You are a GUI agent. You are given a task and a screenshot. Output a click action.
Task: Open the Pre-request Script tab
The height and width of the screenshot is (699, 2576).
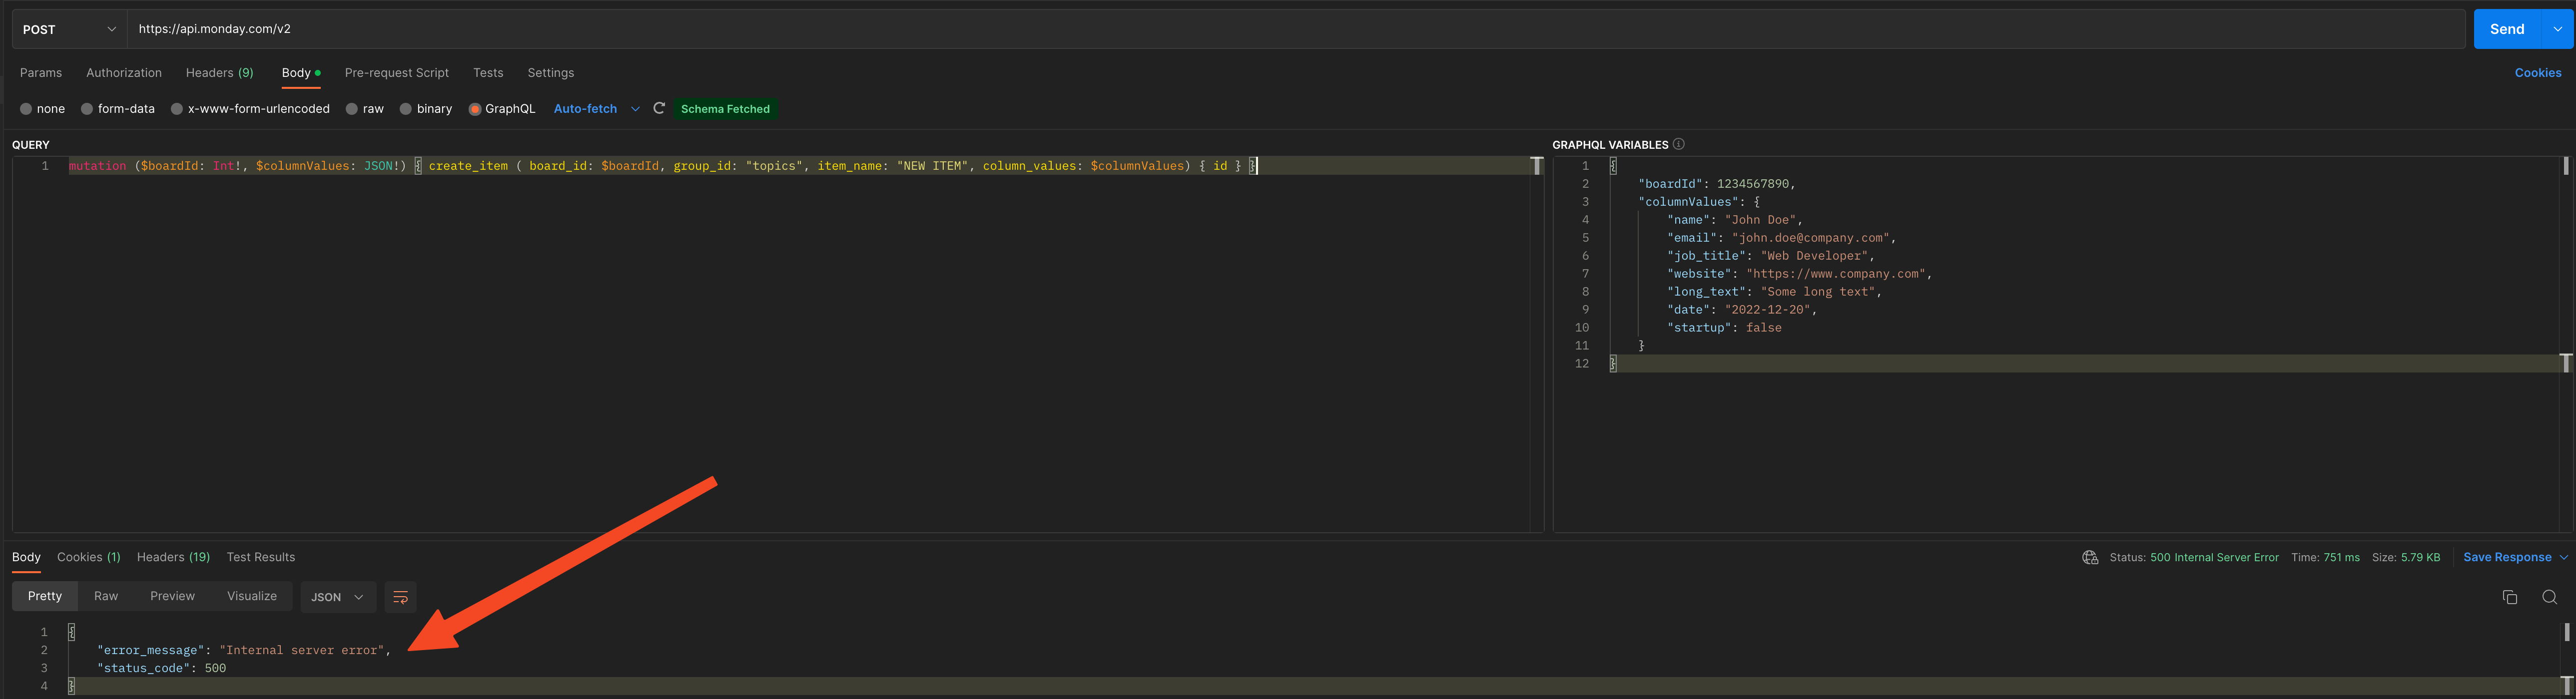click(x=397, y=73)
